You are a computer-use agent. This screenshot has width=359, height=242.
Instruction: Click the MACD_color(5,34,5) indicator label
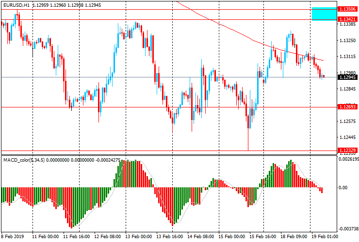[x=24, y=160]
